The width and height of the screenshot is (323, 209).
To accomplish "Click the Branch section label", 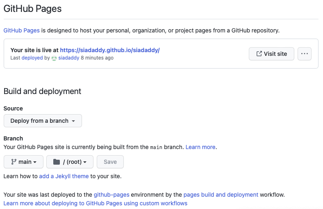I will coord(13,138).
